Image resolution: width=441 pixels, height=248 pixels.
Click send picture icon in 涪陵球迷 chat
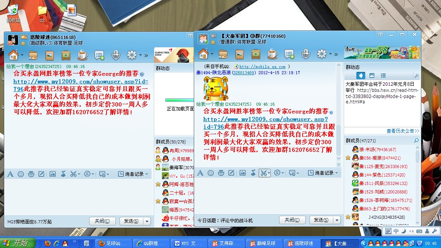pos(53,174)
